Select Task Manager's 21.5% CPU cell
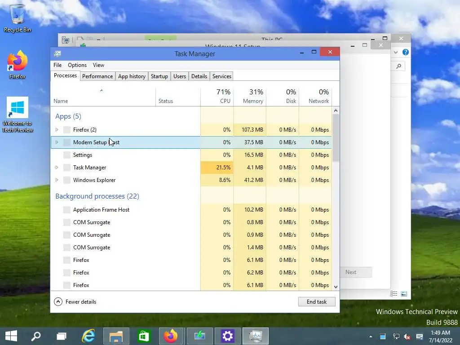Image resolution: width=460 pixels, height=345 pixels. pyautogui.click(x=217, y=168)
